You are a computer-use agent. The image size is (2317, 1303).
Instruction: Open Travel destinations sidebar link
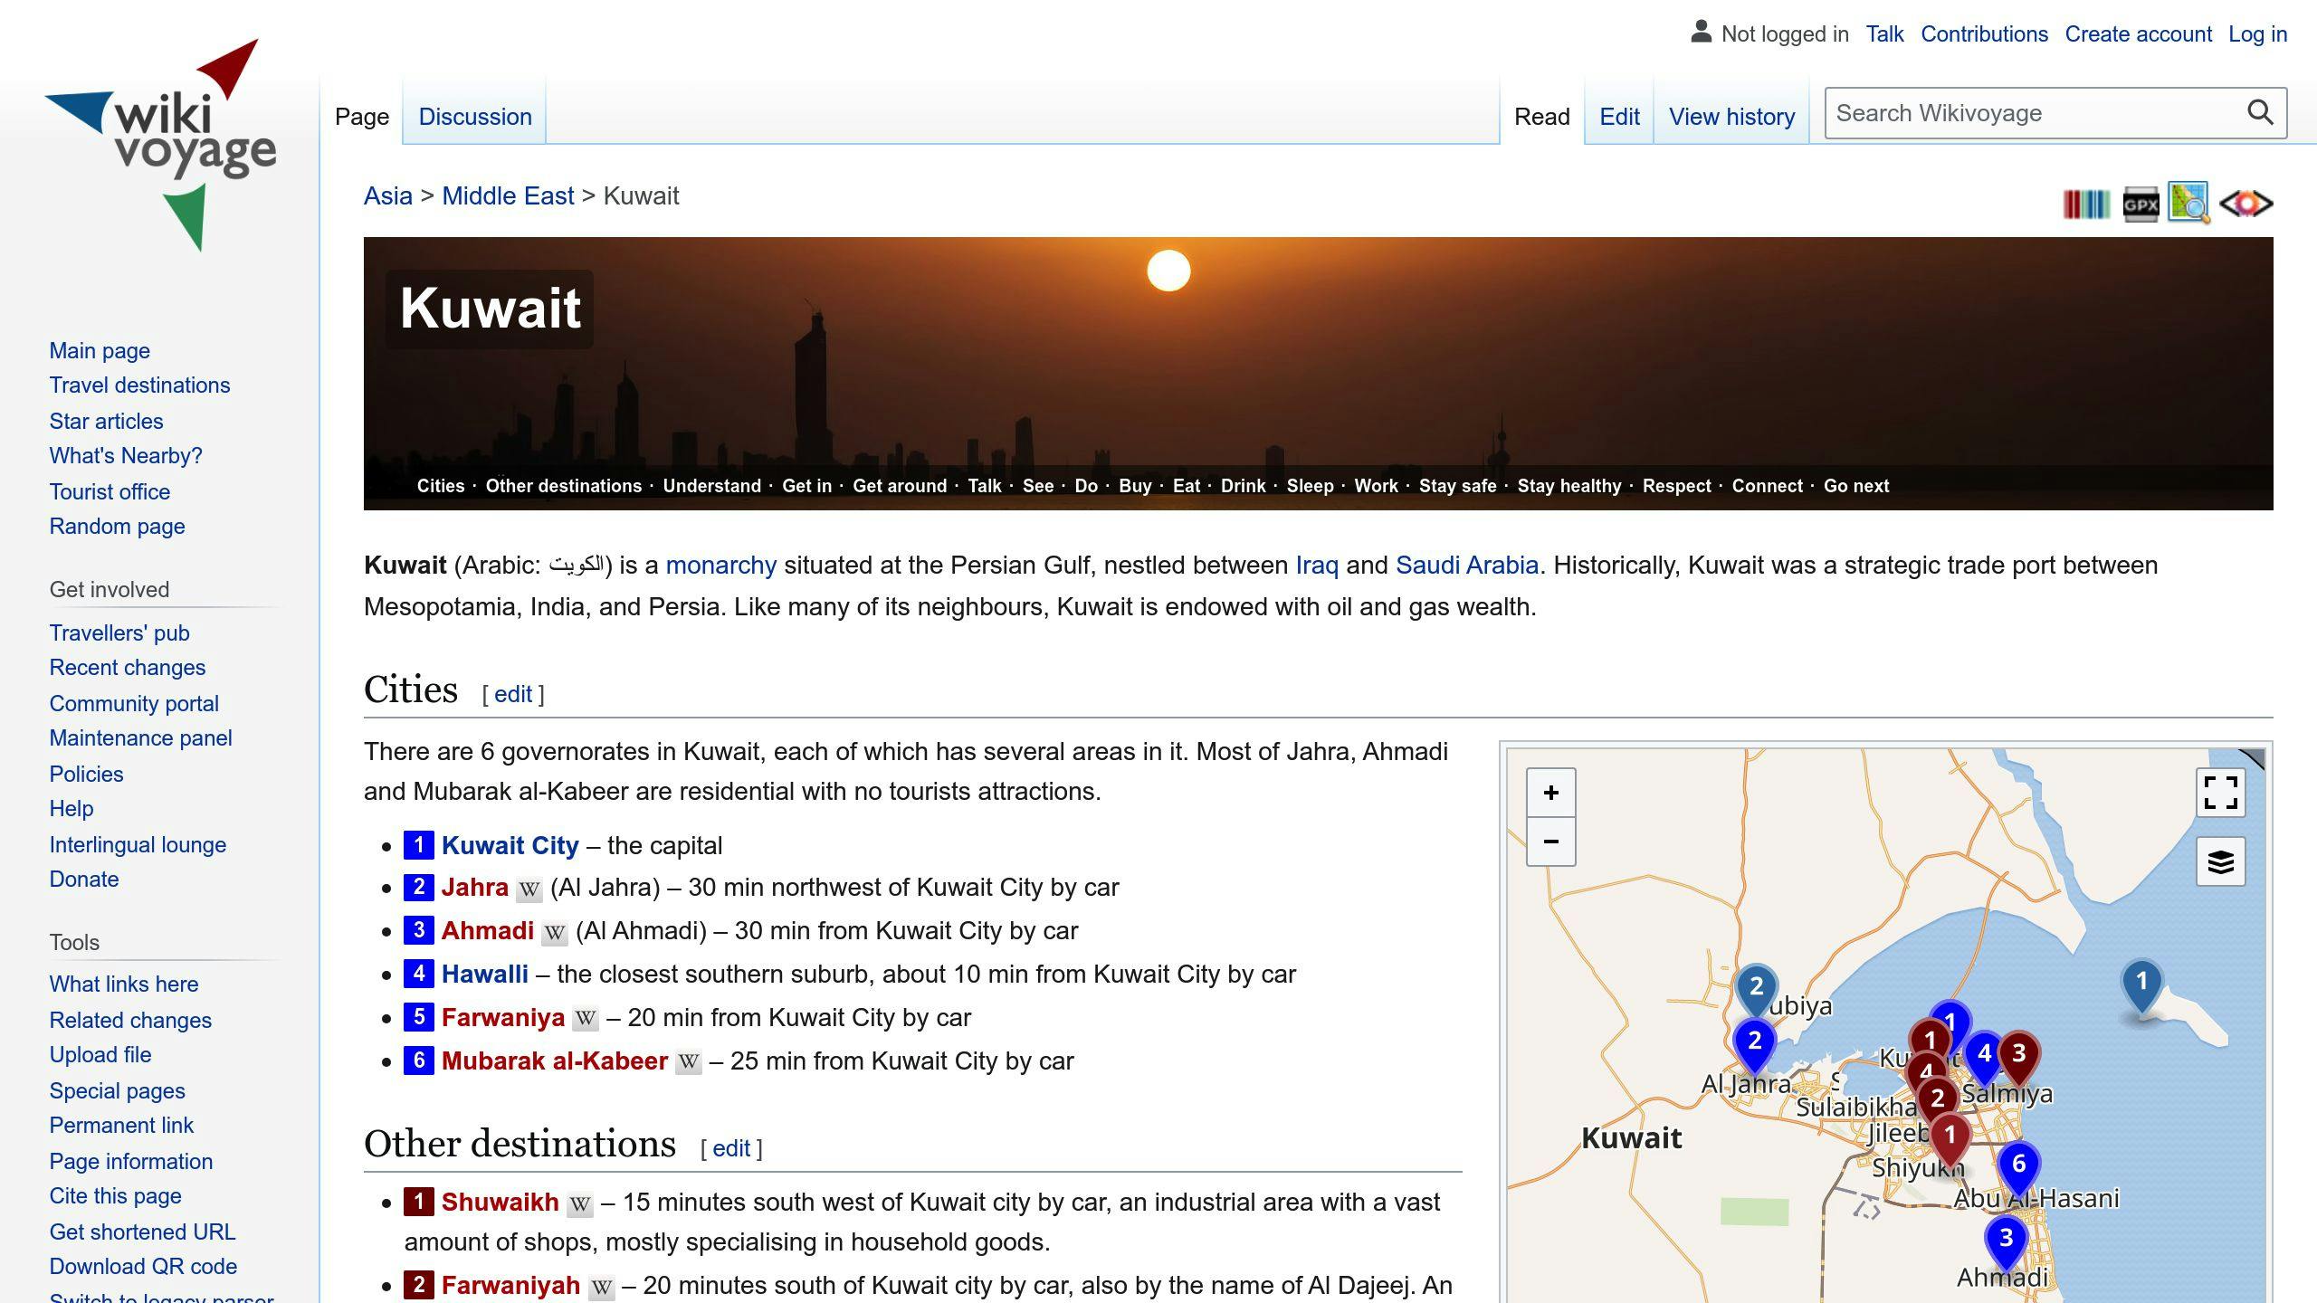(139, 385)
